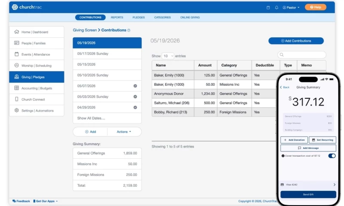Click the People Families contact card icon

pos(16,43)
